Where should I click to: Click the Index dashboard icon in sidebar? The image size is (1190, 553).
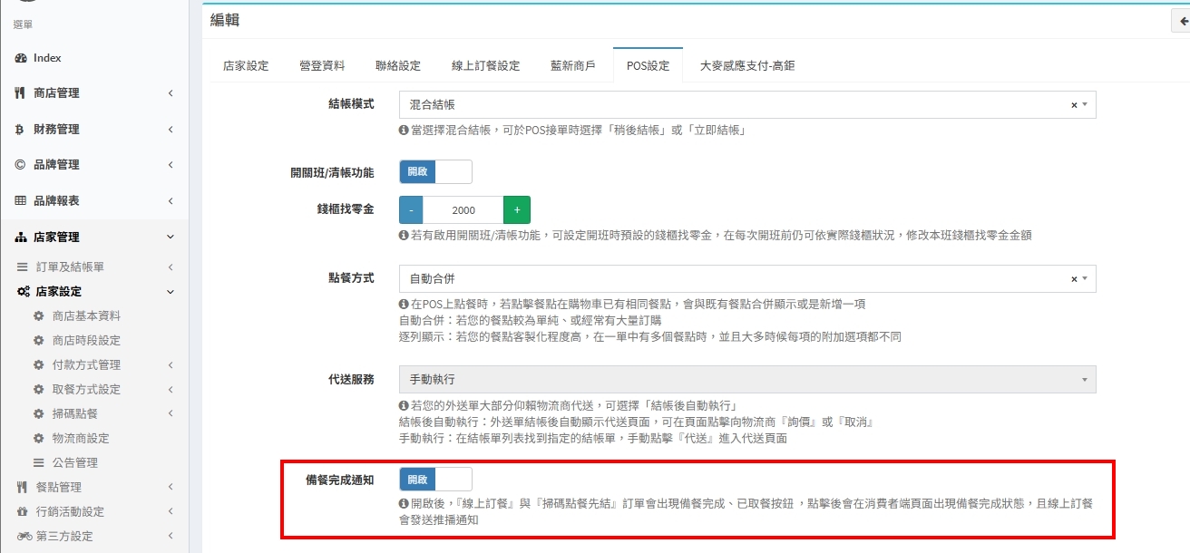pos(21,58)
